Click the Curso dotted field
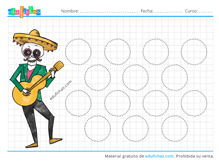This screenshot has width=219, height=162. [x=206, y=12]
